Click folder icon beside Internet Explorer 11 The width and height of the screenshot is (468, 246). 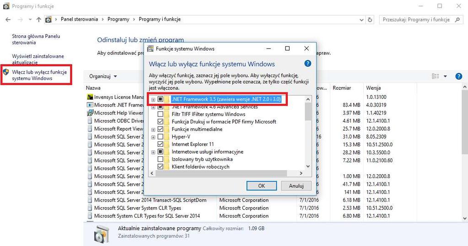tap(167, 144)
